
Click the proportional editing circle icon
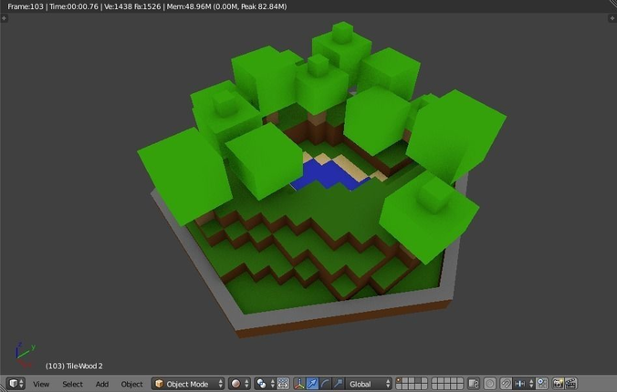click(490, 384)
